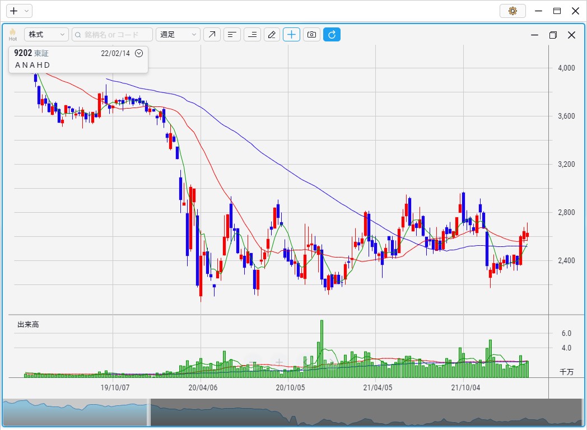Open the 株式 asset type dropdown
This screenshot has height=430, width=587.
click(x=46, y=35)
